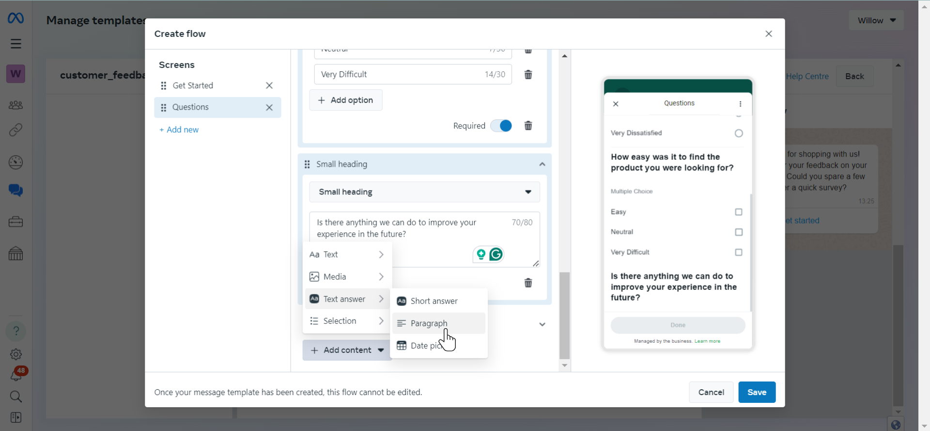This screenshot has width=930, height=431.
Task: Check the Easy checkbox in preview
Action: click(739, 212)
